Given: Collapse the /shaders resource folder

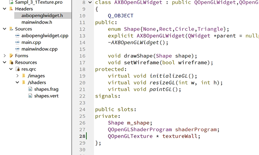Looking at the screenshot, I should (x=17, y=82).
